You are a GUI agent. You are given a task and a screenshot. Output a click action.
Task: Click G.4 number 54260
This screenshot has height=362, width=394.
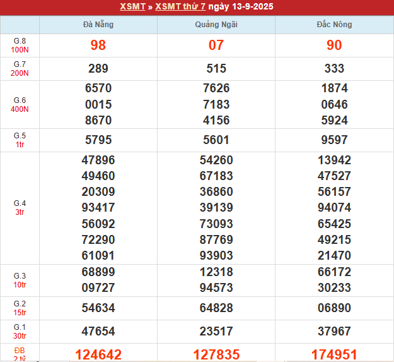pyautogui.click(x=216, y=160)
